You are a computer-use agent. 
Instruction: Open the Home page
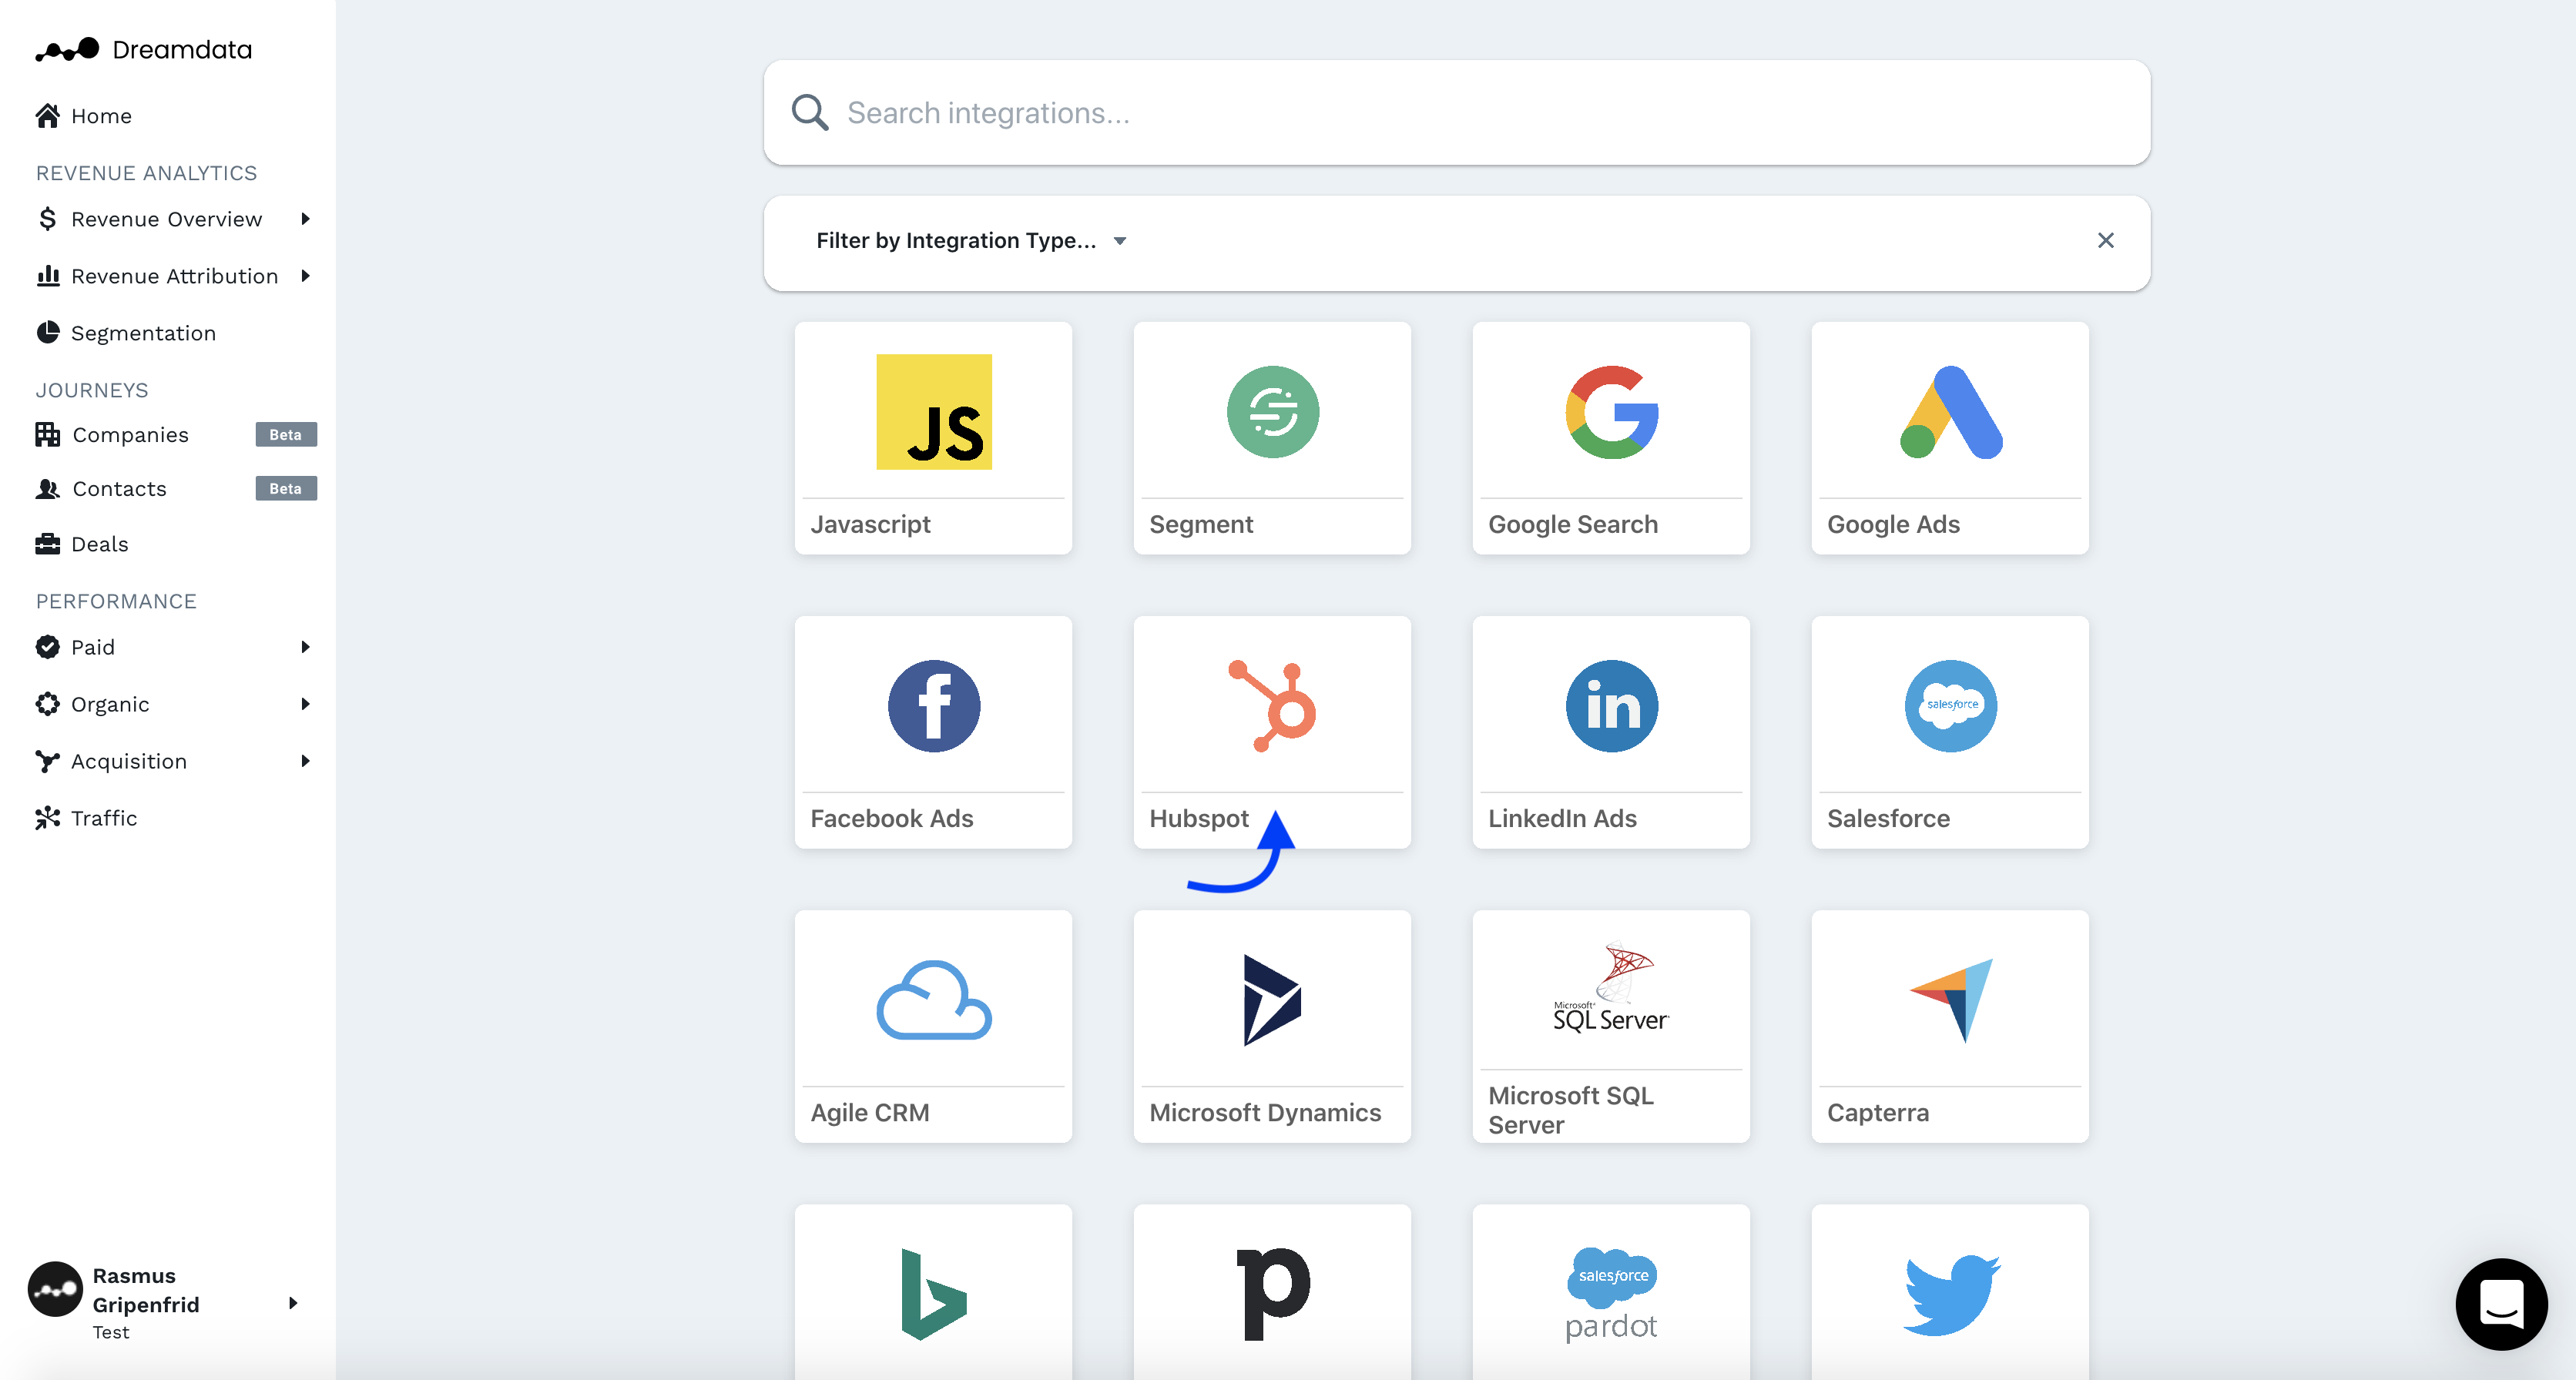coord(101,116)
